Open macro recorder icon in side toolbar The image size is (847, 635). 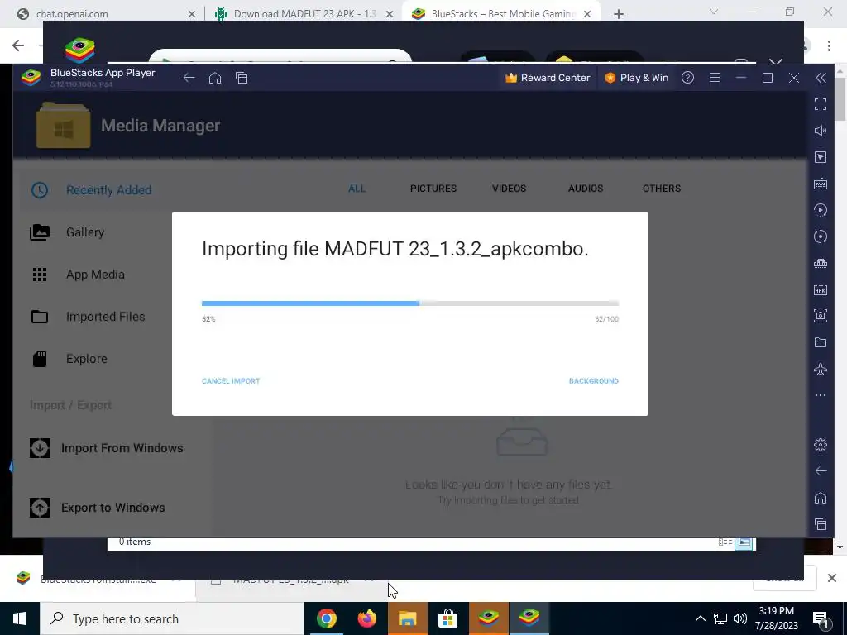coord(821,210)
